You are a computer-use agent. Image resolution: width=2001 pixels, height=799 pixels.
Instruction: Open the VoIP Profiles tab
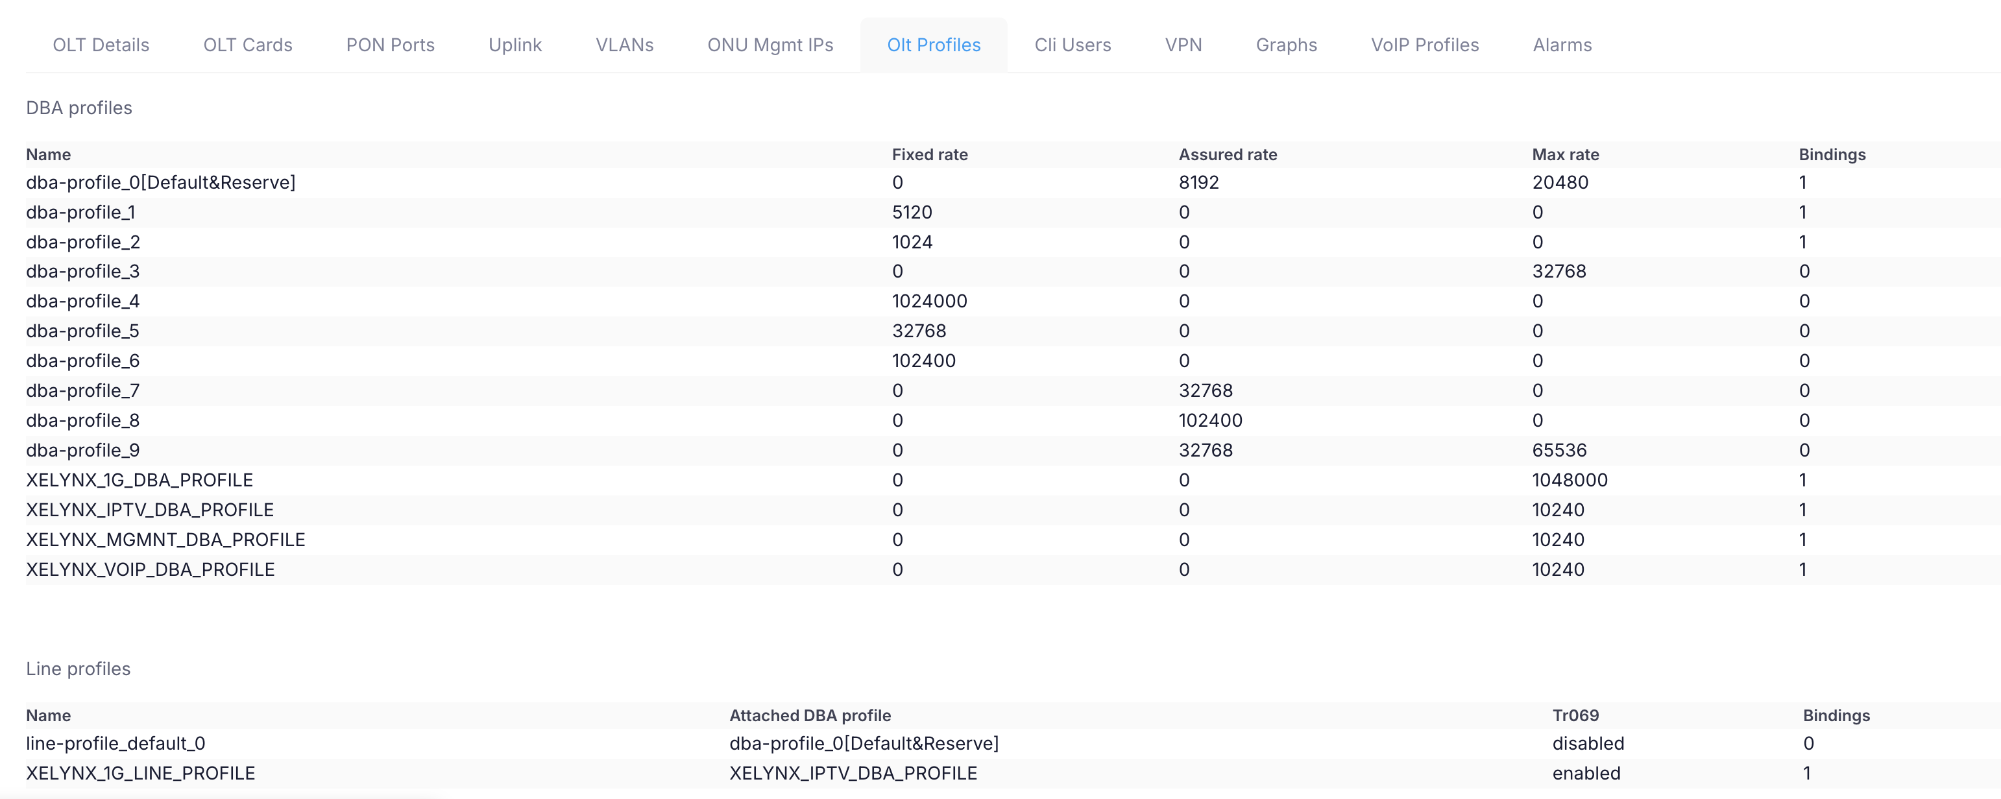(x=1425, y=45)
